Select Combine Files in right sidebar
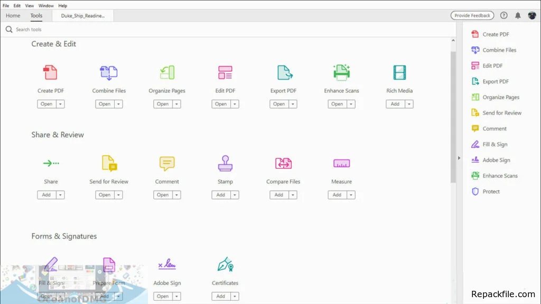 coord(493,50)
